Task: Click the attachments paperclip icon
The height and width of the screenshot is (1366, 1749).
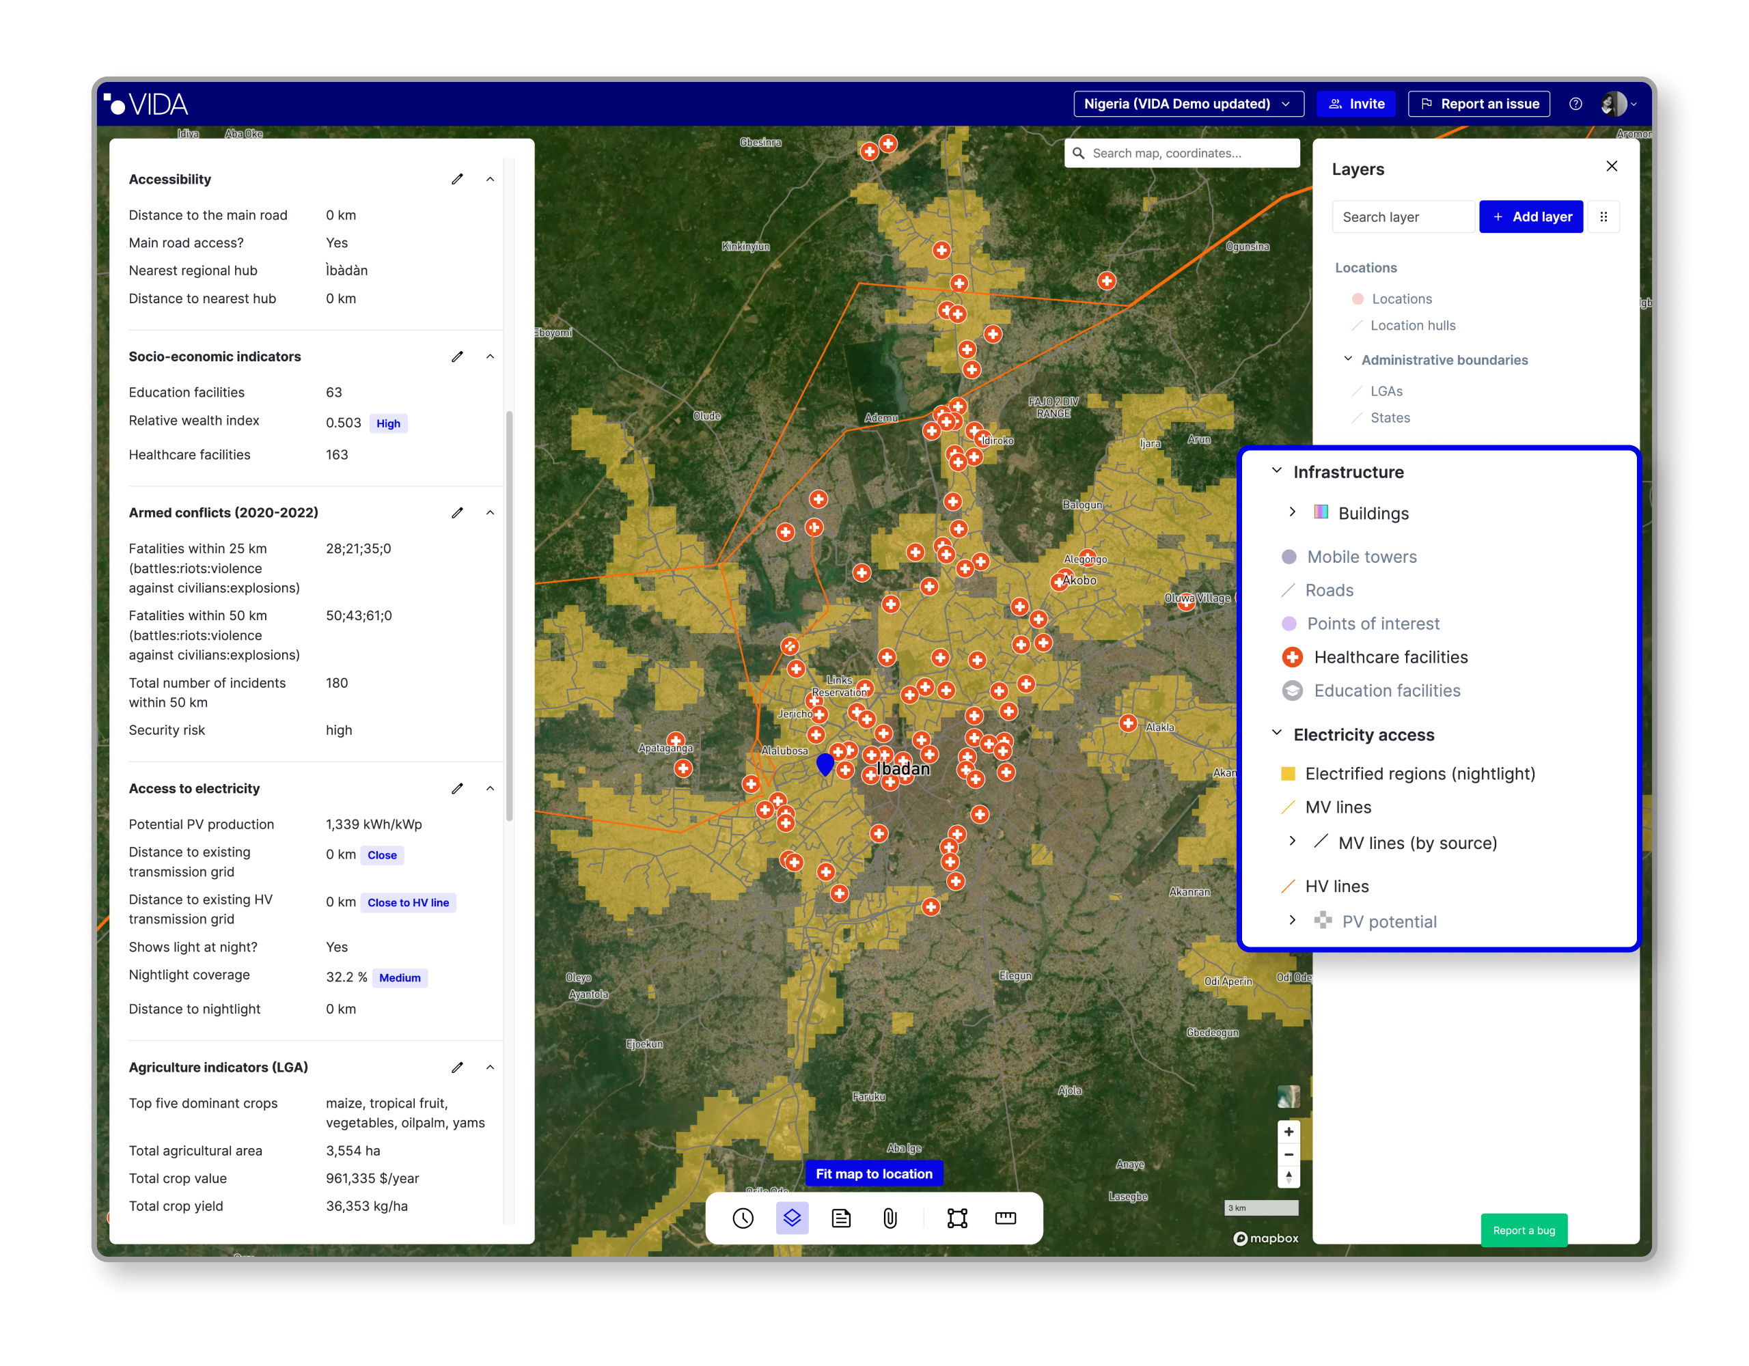Action: coord(890,1218)
